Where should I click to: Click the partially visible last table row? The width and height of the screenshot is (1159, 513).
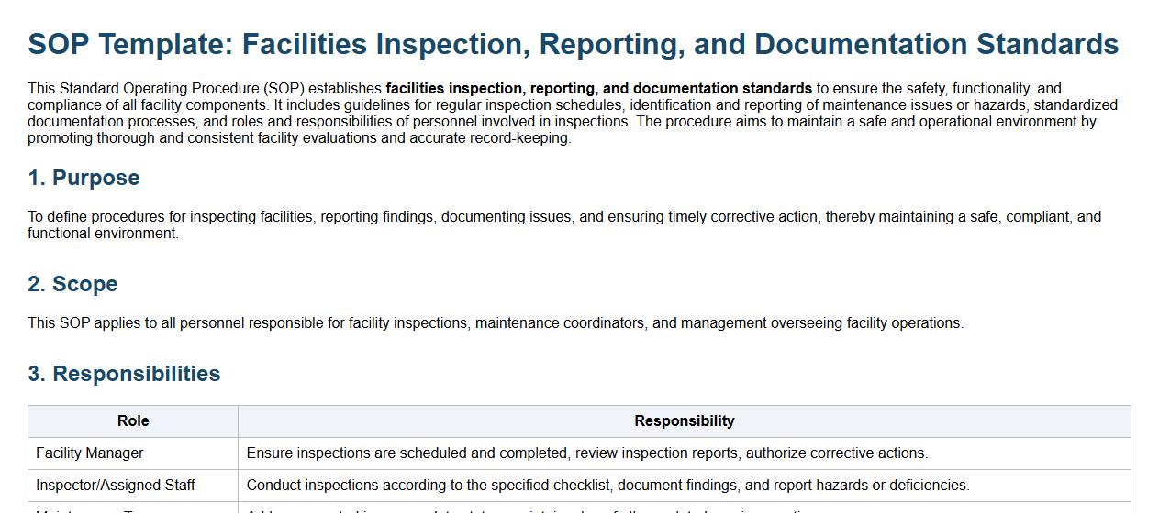coord(579,508)
